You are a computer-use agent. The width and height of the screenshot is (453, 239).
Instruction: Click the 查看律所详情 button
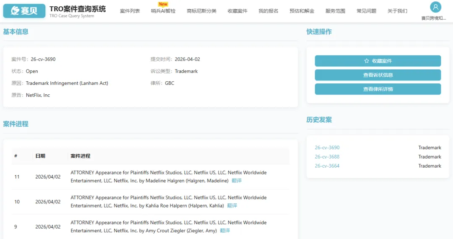coord(377,89)
